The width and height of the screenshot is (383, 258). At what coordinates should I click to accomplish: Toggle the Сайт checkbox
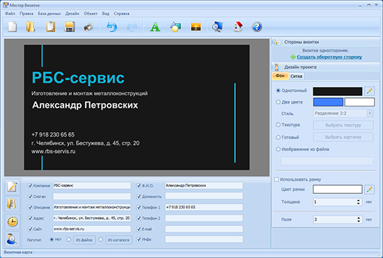[30, 229]
